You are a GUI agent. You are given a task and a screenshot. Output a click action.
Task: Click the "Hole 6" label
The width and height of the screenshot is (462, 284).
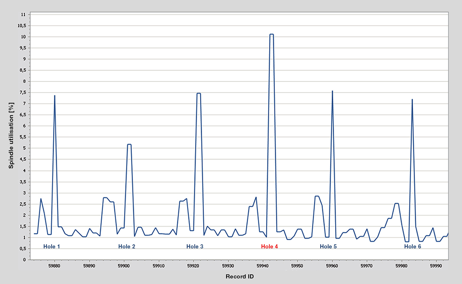tap(413, 246)
